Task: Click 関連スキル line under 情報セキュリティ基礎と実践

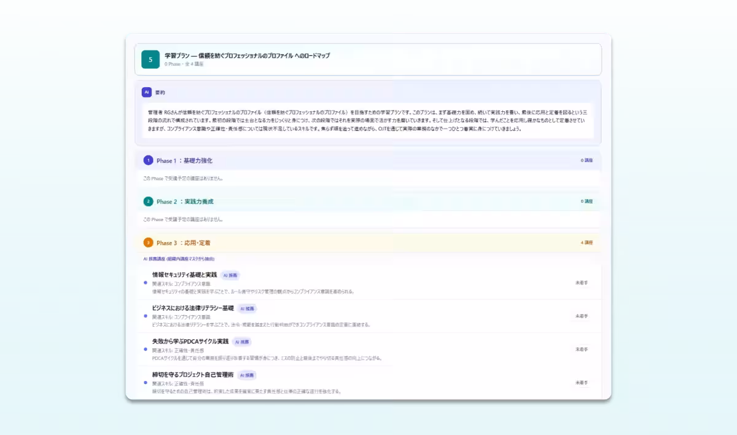Action: (x=181, y=284)
